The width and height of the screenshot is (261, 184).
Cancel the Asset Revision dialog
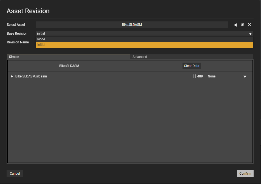pyautogui.click(x=15, y=174)
